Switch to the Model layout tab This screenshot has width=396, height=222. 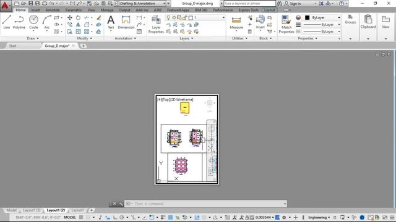pos(11,210)
